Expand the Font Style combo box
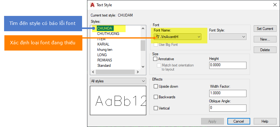The image size is (280, 127). (228, 37)
